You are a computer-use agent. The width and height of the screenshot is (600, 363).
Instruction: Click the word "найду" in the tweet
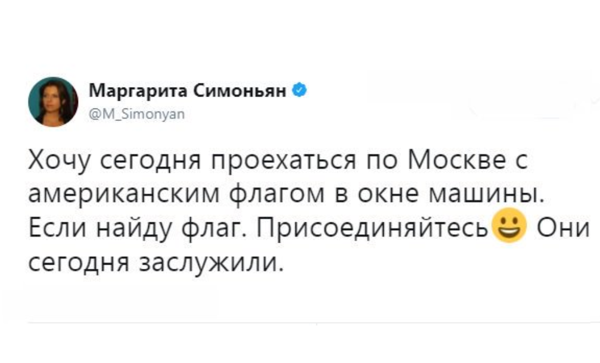point(137,228)
